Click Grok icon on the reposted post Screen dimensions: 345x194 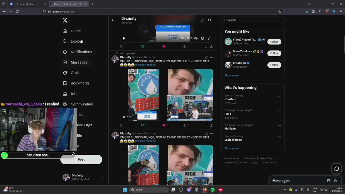[x=207, y=57]
